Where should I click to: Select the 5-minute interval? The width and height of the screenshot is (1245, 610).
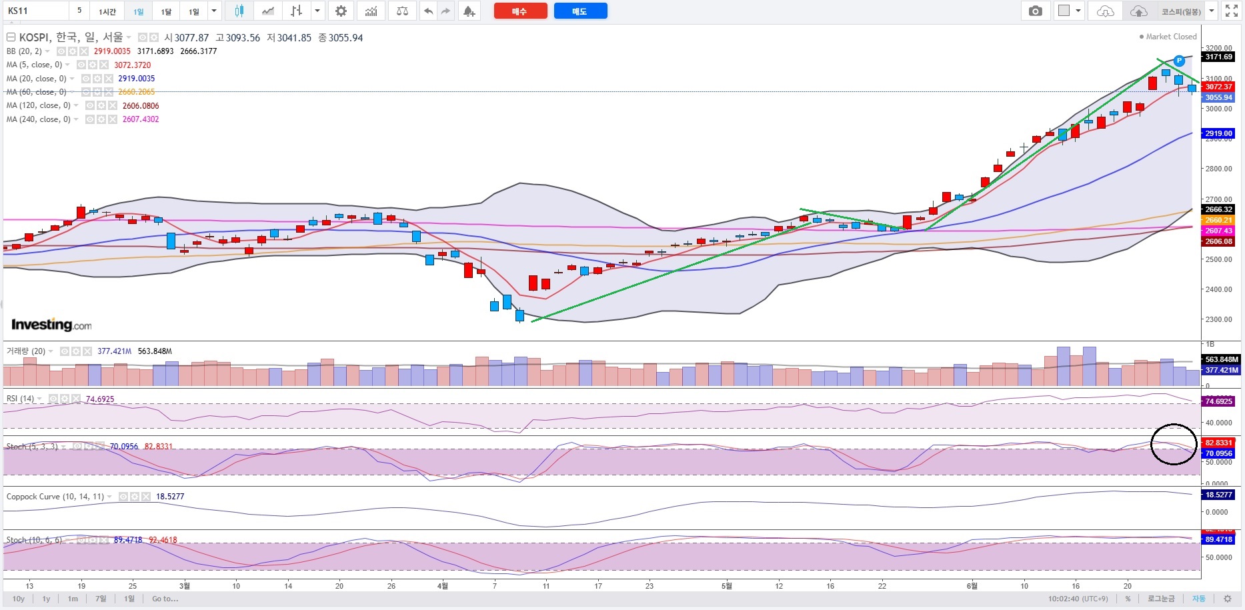coord(79,11)
